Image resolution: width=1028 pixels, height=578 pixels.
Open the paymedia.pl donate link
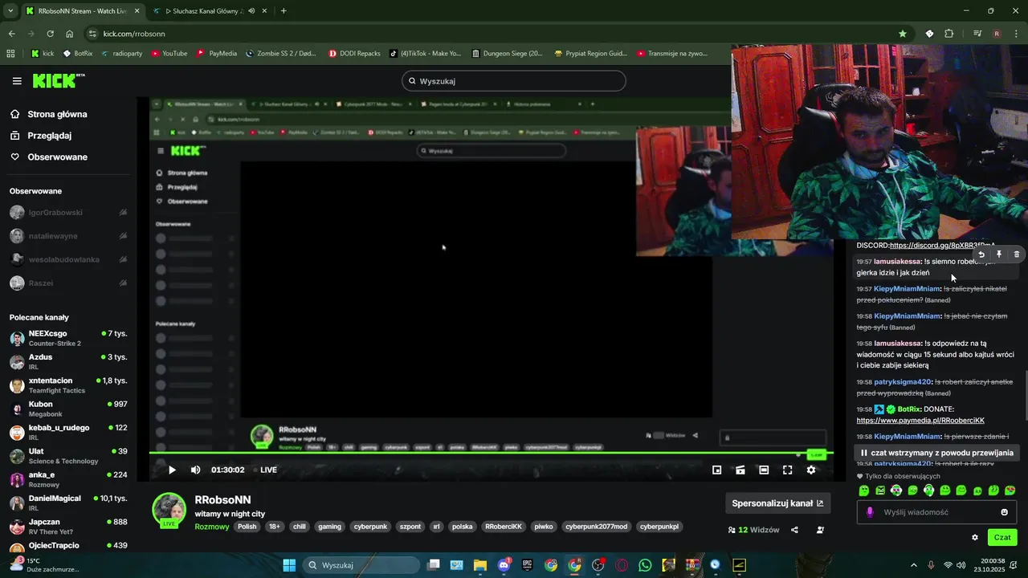click(920, 421)
